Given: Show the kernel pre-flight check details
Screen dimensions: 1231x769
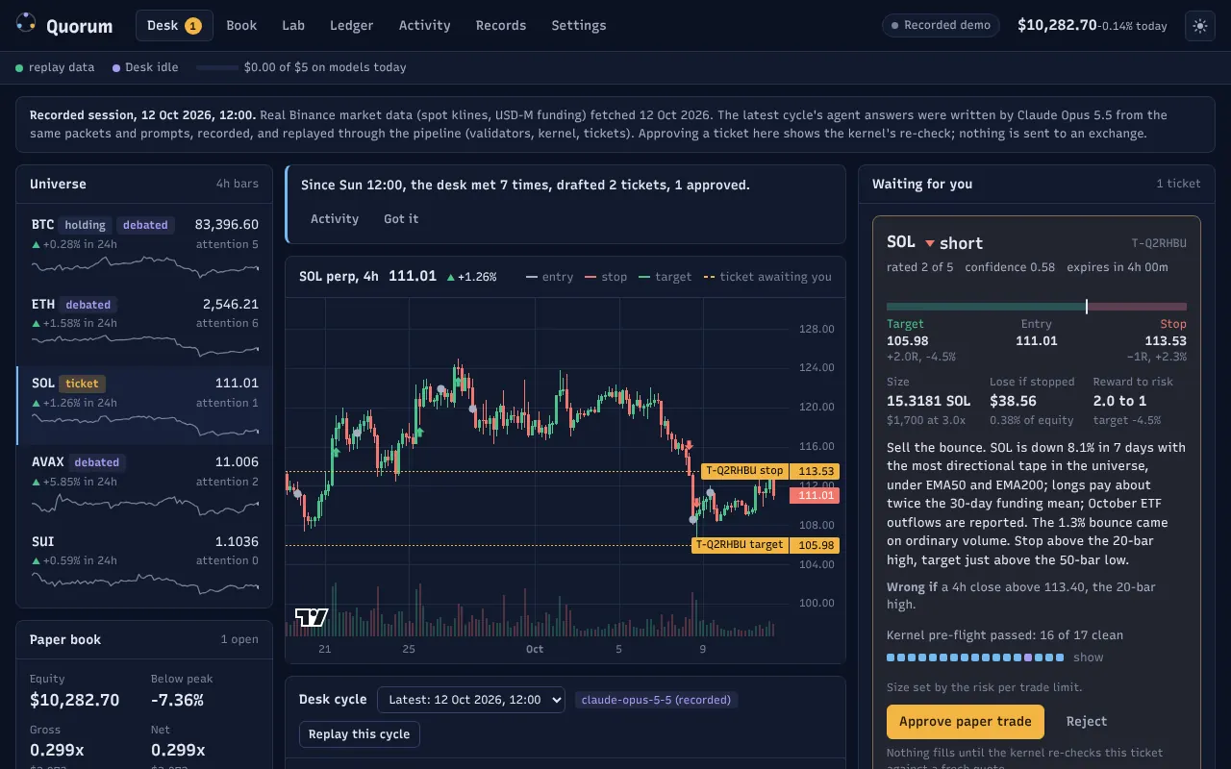Looking at the screenshot, I should click(1089, 657).
